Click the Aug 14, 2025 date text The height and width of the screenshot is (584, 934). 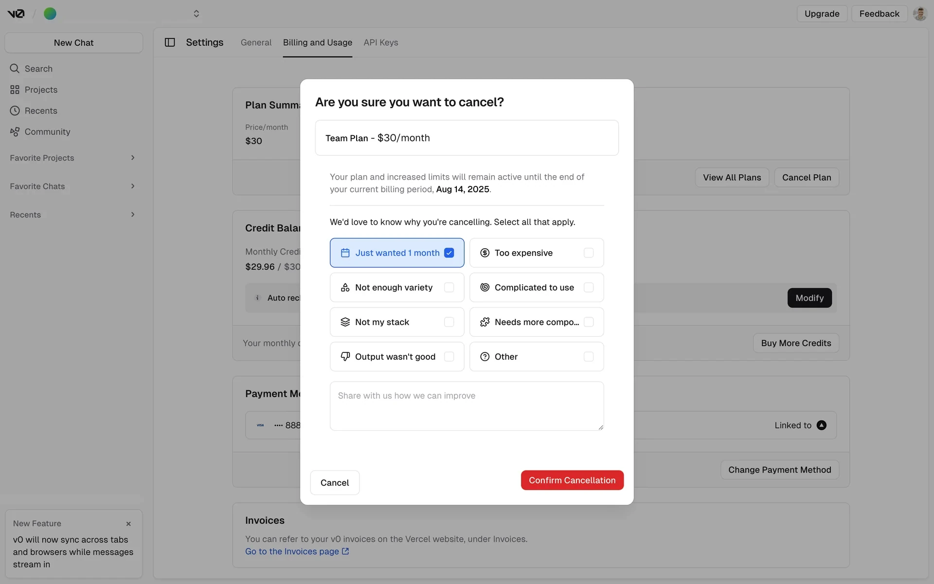463,189
